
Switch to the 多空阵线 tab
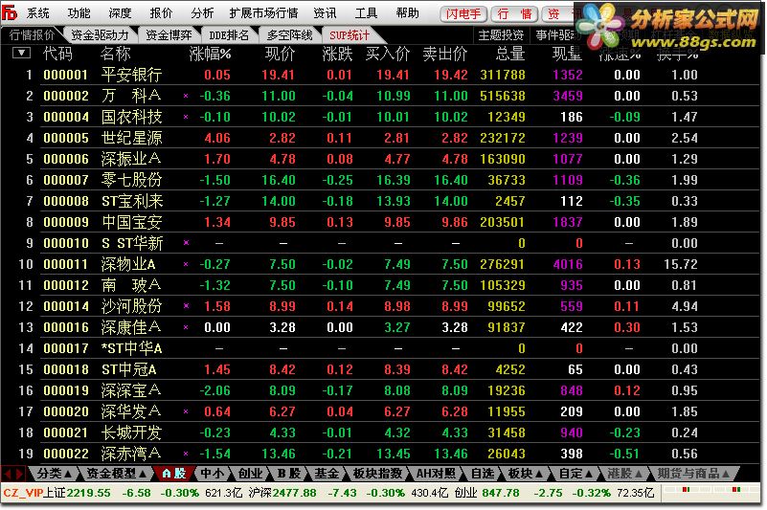[289, 35]
